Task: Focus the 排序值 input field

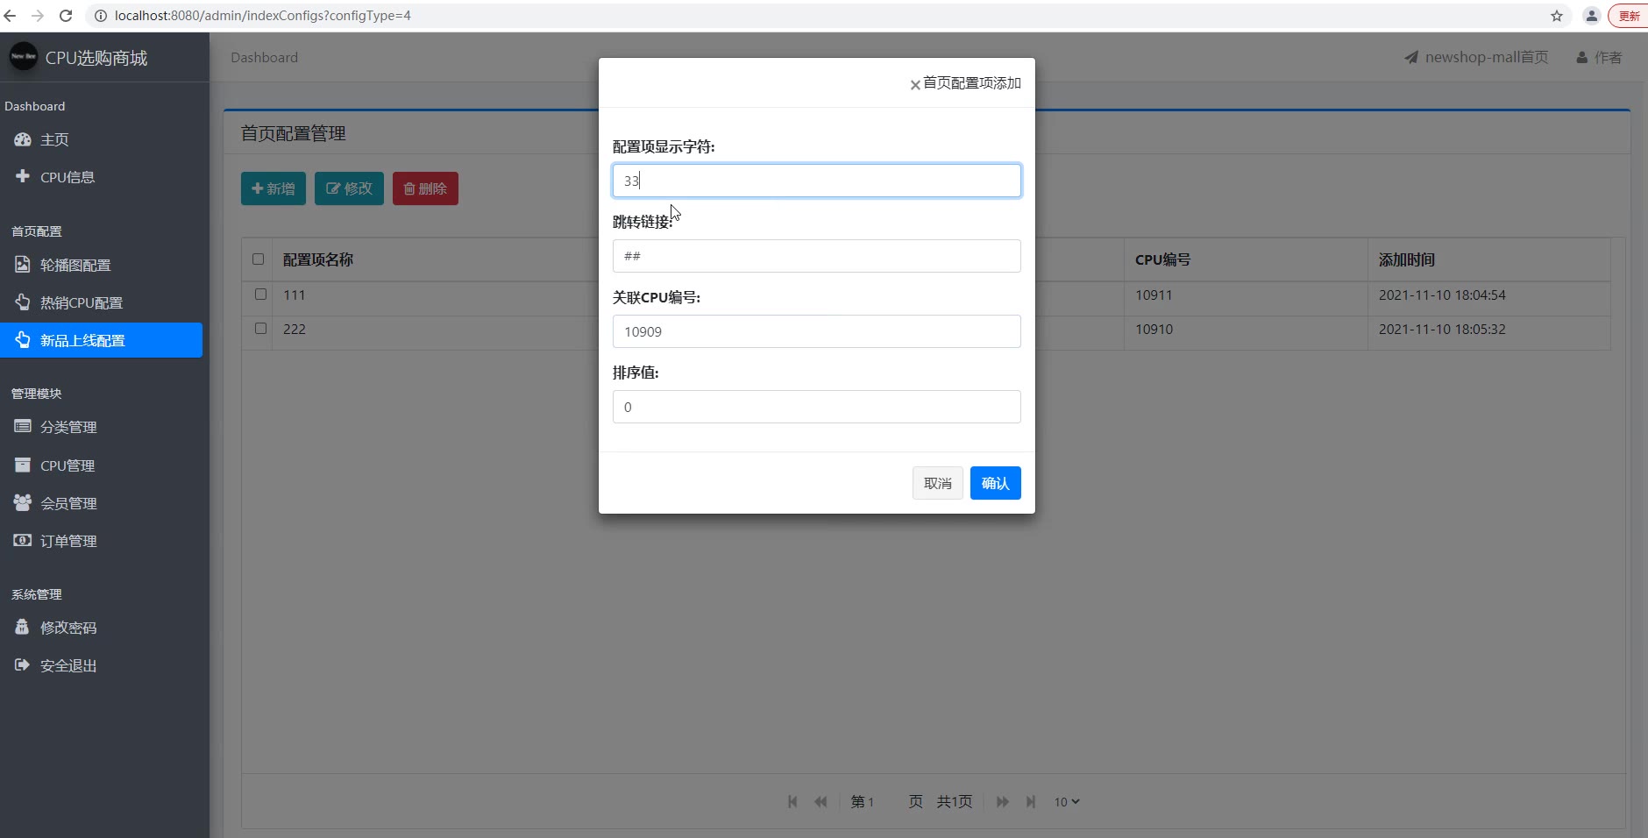Action: (x=816, y=407)
